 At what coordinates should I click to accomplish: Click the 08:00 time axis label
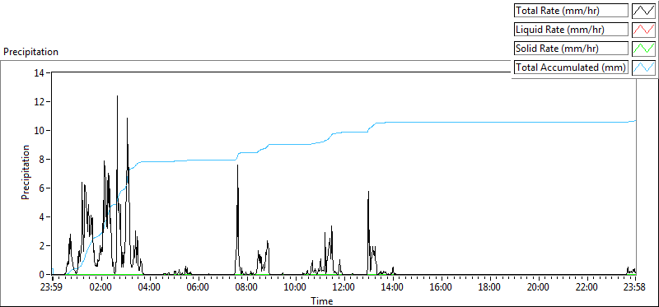point(247,287)
